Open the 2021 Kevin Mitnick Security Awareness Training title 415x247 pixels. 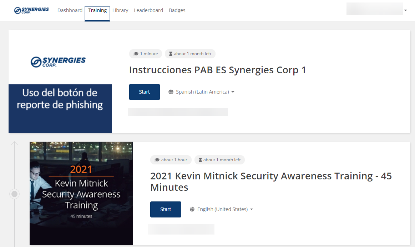point(271,182)
